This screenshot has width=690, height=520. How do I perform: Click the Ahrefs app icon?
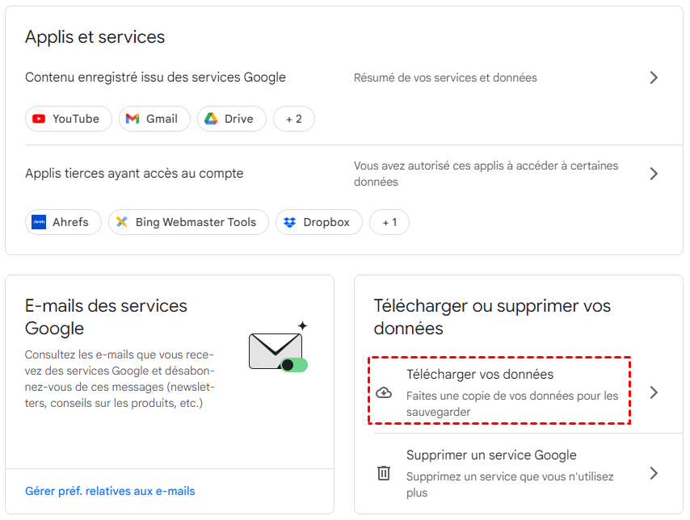tap(39, 222)
